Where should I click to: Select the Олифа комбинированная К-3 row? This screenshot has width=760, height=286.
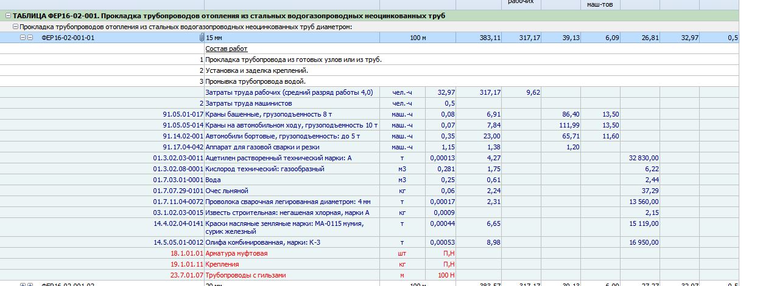[380, 242]
